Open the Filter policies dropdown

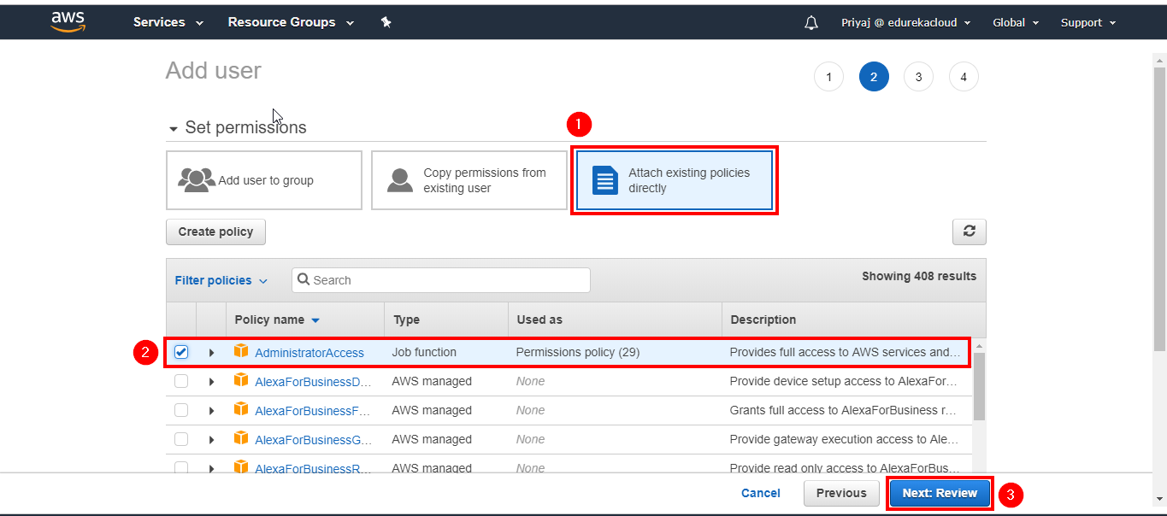[221, 280]
